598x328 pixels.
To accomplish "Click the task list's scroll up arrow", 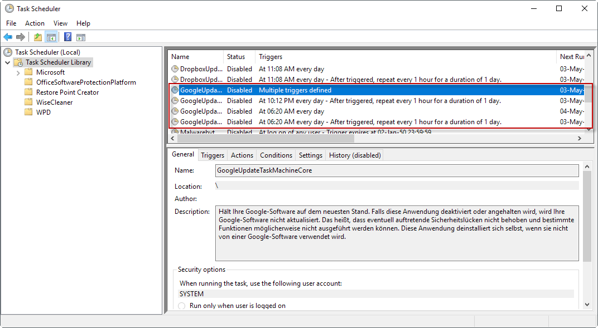I will point(589,56).
